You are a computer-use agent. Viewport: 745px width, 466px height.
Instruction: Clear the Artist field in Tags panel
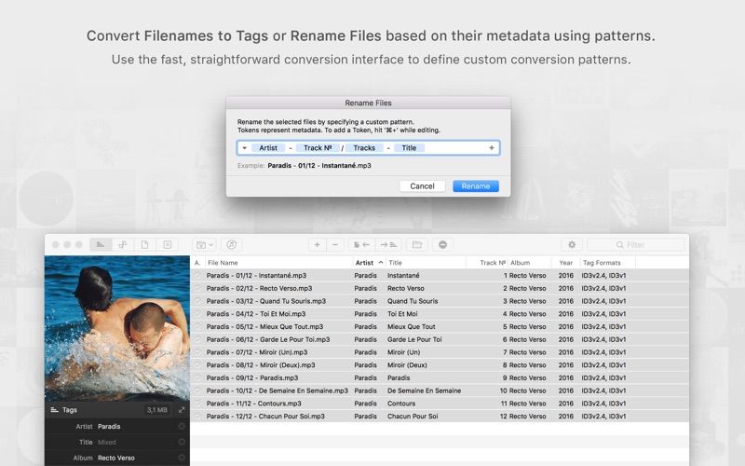pos(181,427)
